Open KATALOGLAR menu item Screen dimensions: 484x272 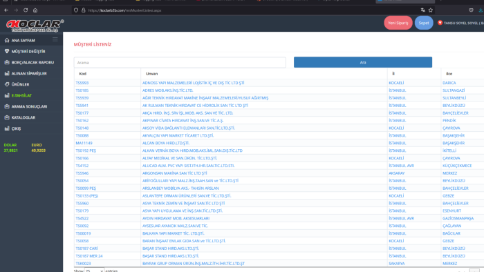coord(23,117)
